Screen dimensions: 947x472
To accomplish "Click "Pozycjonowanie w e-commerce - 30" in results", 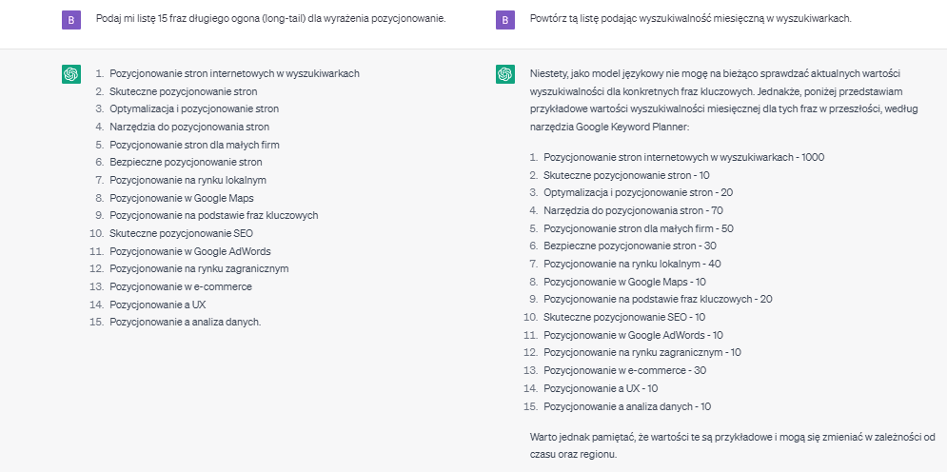I will [x=624, y=370].
